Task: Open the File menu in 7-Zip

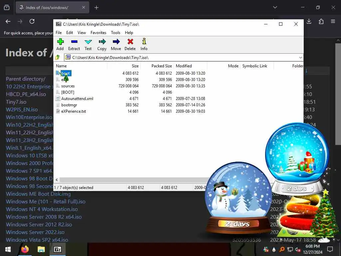Action: click(59, 32)
